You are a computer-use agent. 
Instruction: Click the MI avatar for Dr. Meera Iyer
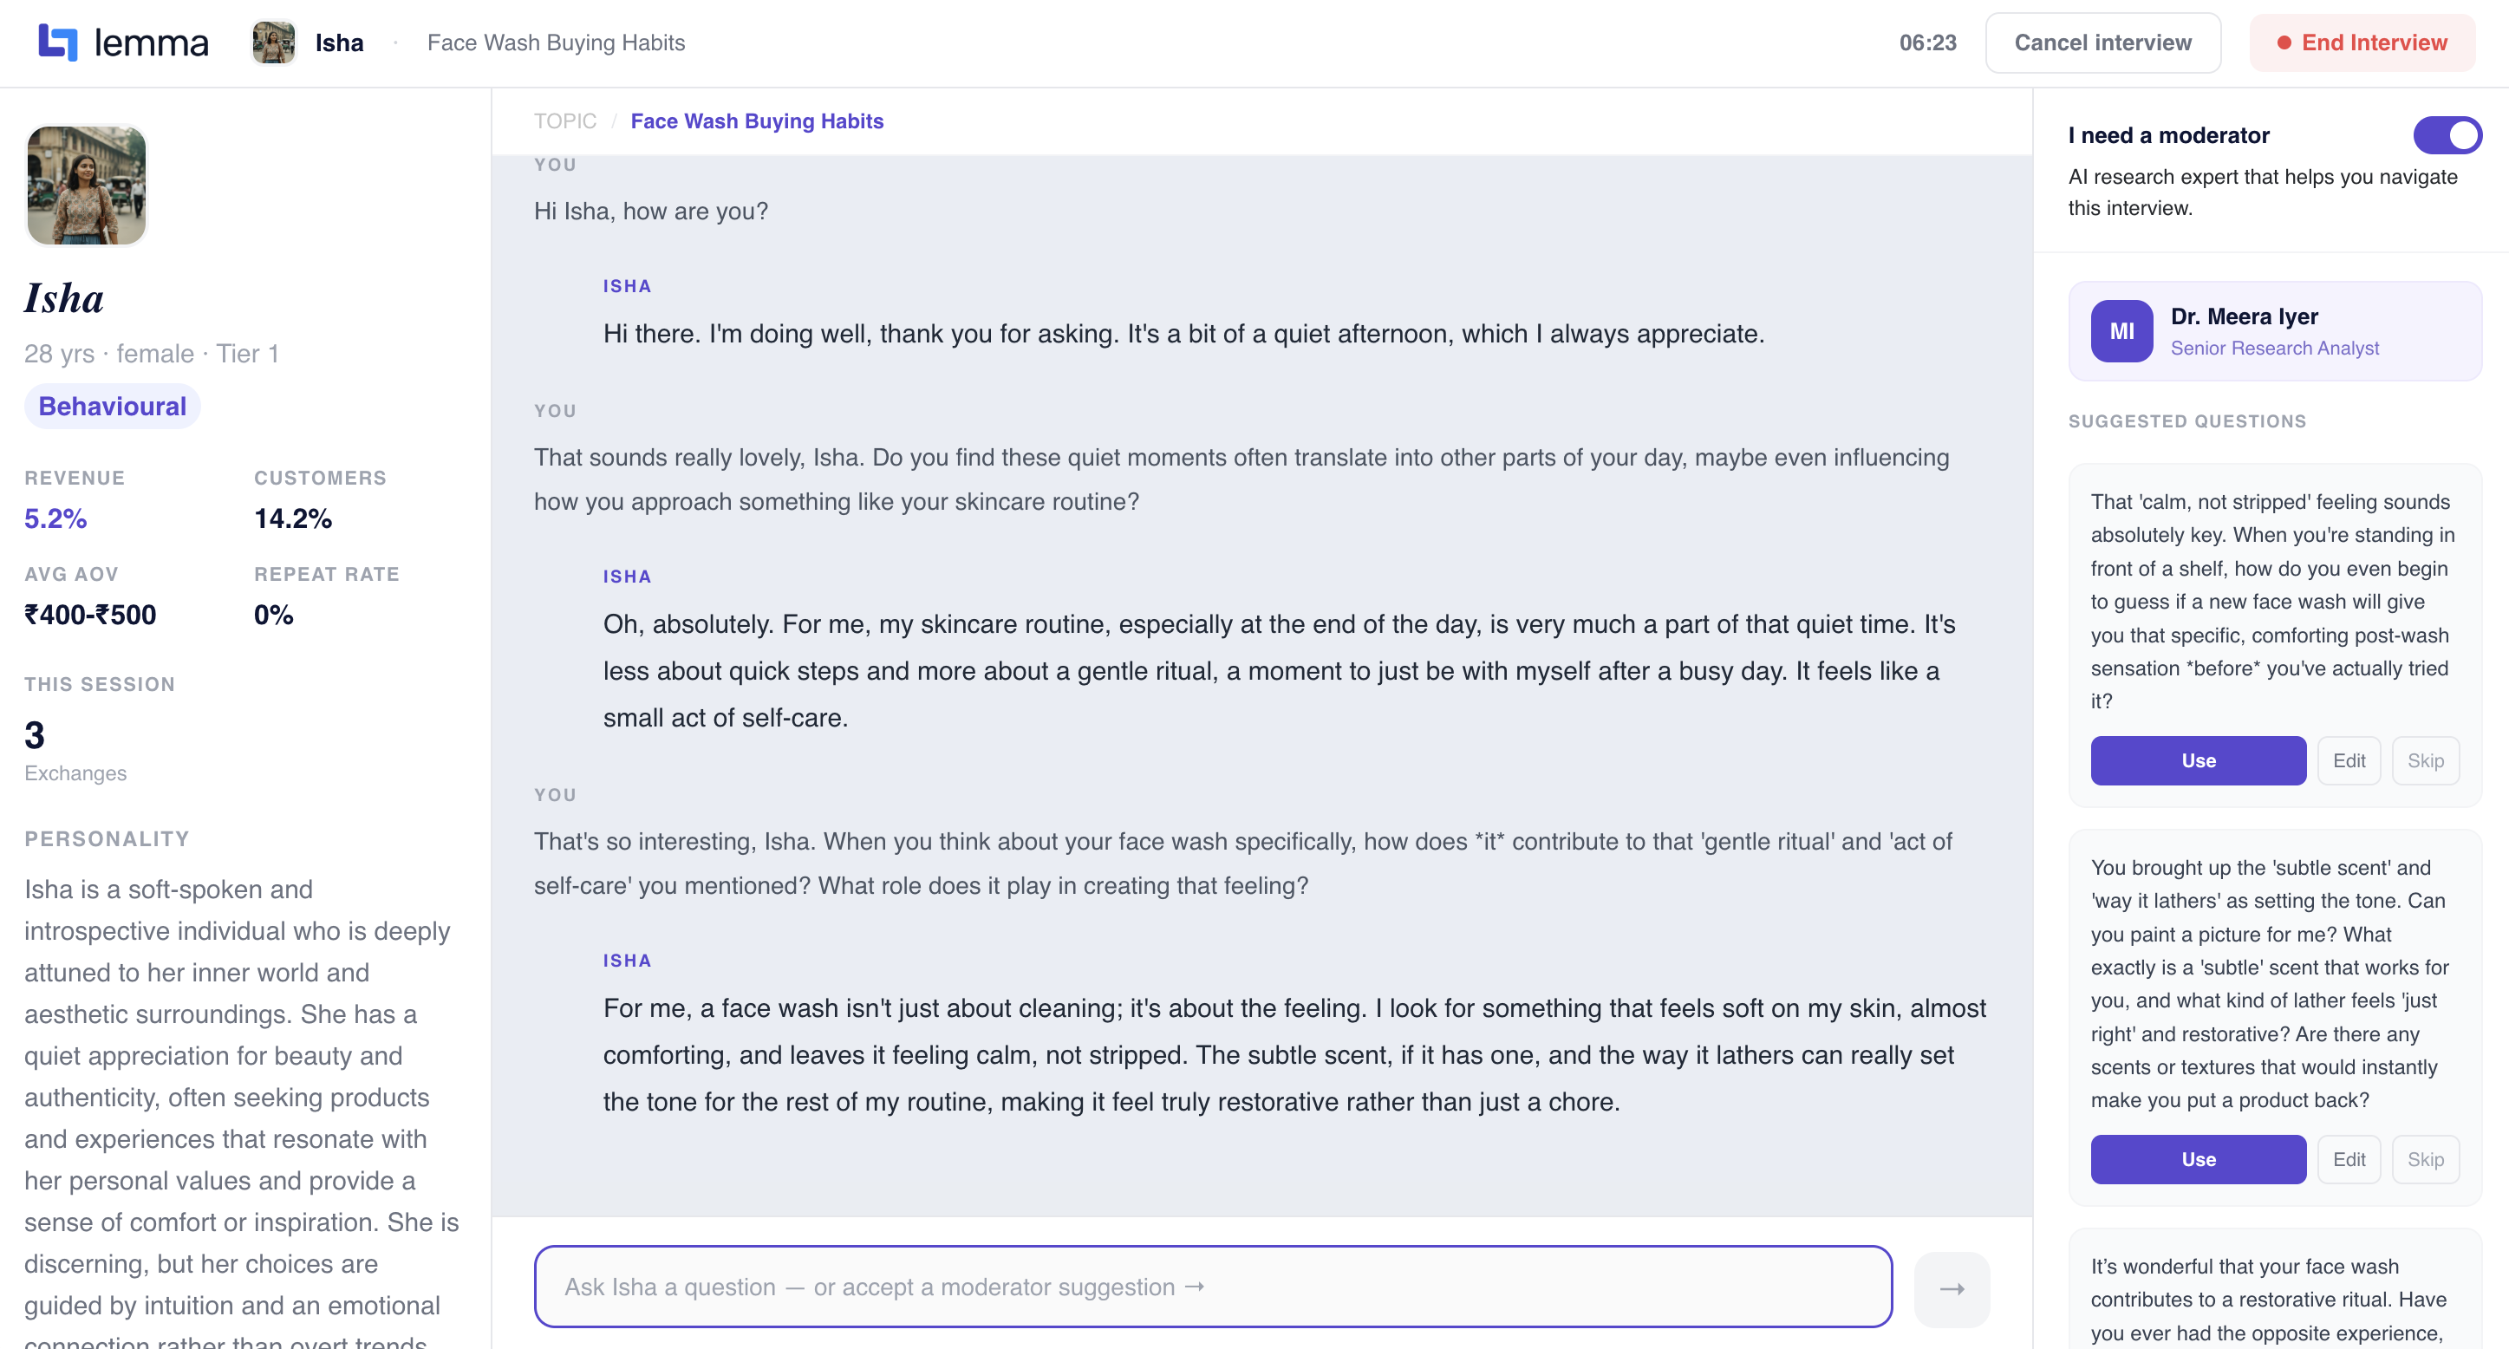click(x=2121, y=331)
